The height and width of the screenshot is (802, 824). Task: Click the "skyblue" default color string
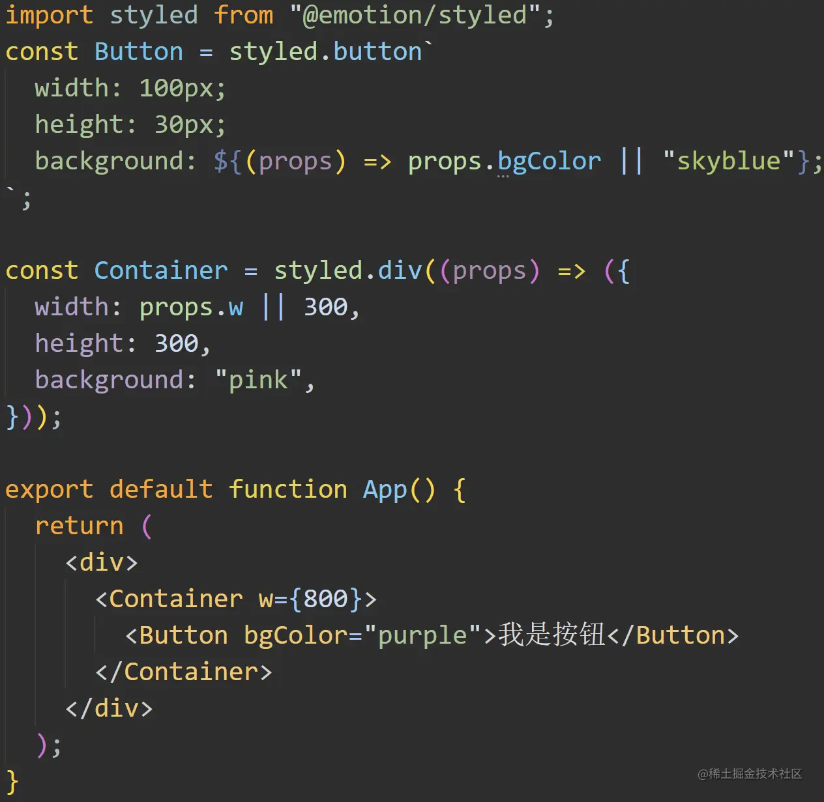coord(728,160)
